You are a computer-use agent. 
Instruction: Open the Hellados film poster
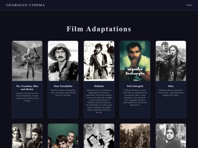(x=99, y=61)
